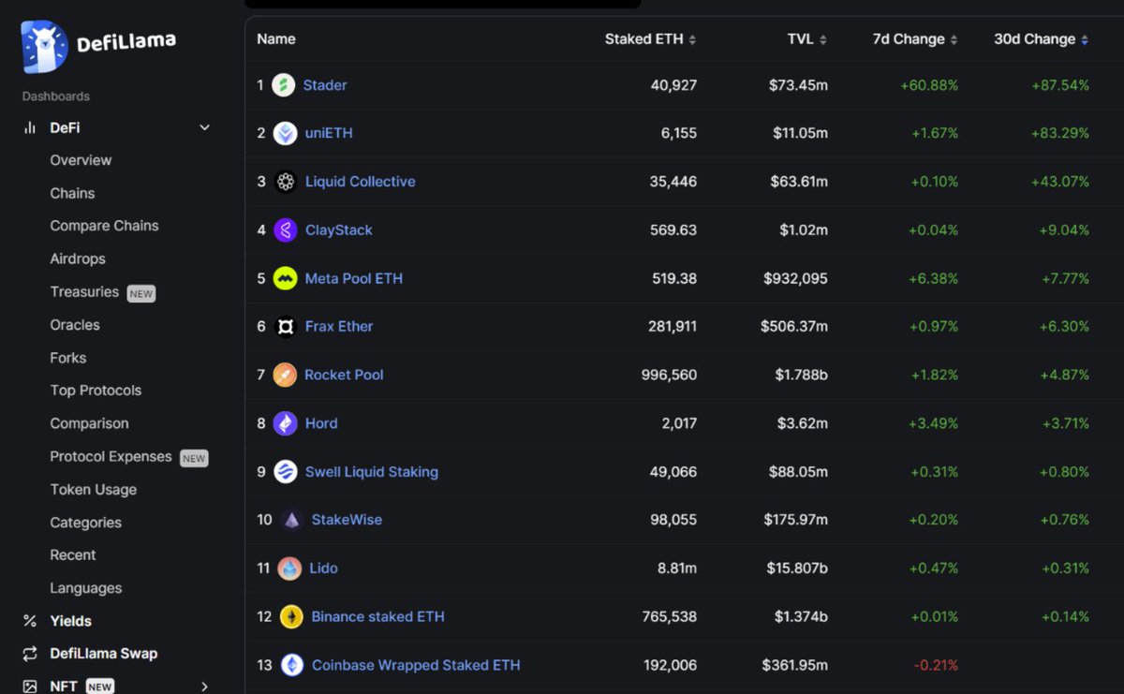Collapse the DeFi sidebar section chevron
The image size is (1124, 694).
[205, 127]
